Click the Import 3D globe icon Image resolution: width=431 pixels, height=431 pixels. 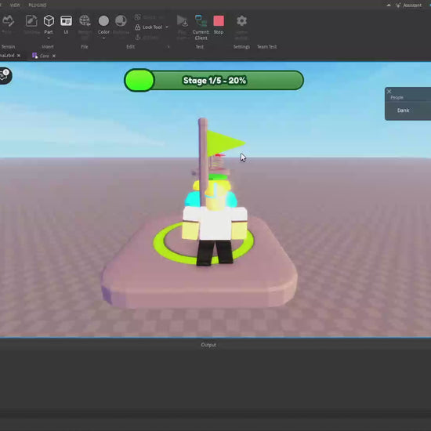coord(85,21)
